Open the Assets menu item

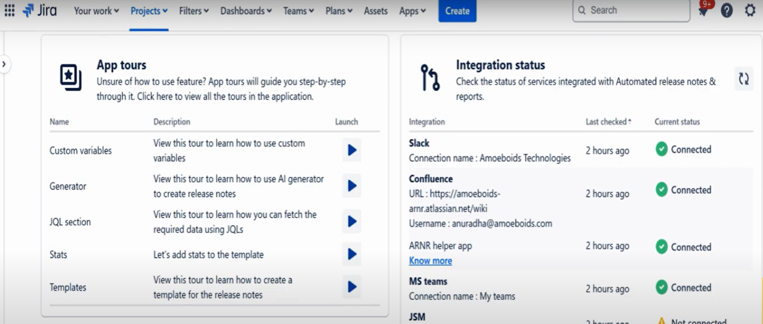pos(376,11)
